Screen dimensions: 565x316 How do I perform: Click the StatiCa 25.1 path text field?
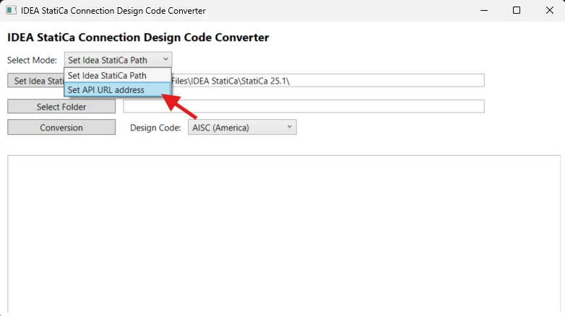327,81
